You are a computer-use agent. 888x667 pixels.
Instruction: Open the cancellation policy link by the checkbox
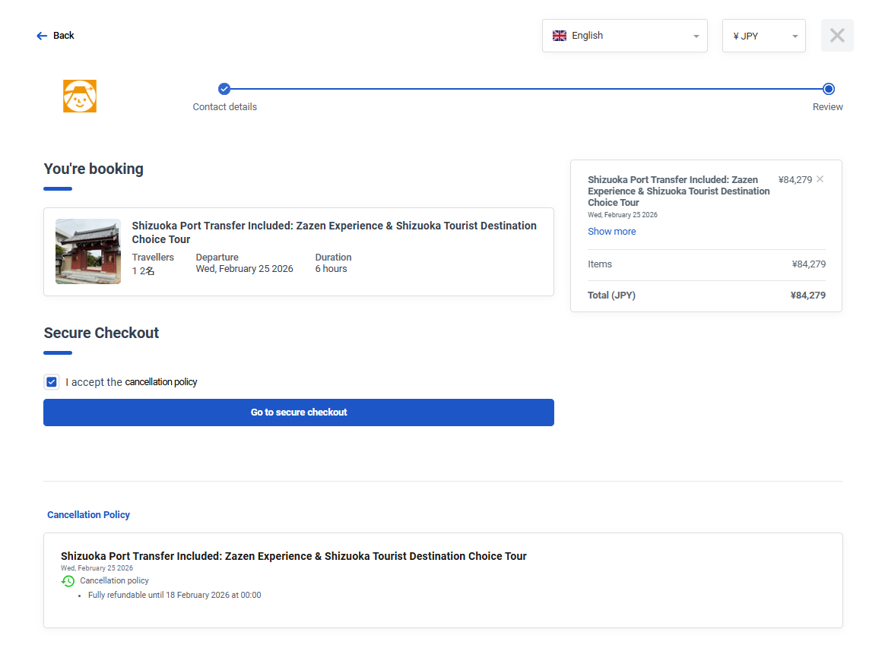tap(161, 382)
